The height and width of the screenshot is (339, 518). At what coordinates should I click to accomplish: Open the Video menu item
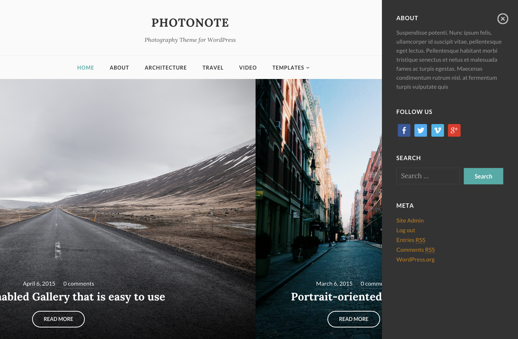click(x=248, y=68)
